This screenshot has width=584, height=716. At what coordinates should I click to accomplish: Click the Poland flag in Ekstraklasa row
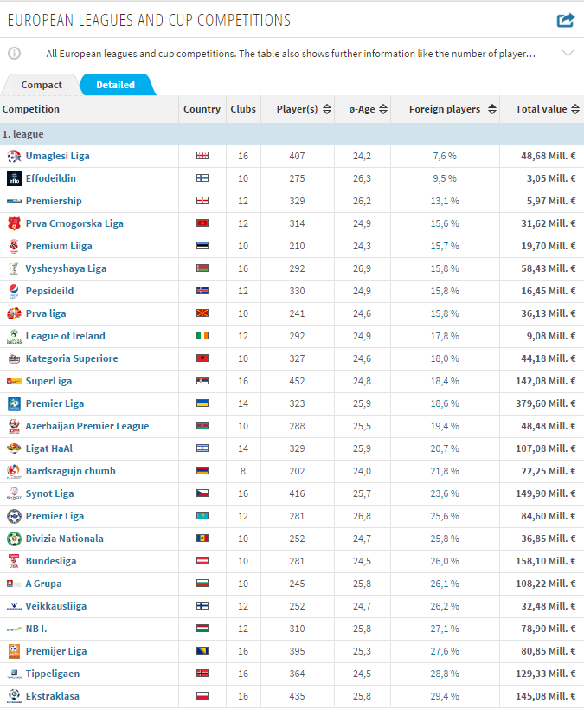tap(202, 695)
